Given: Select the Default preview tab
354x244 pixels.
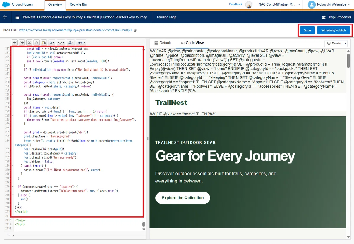Looking at the screenshot, I should tap(163, 43).
